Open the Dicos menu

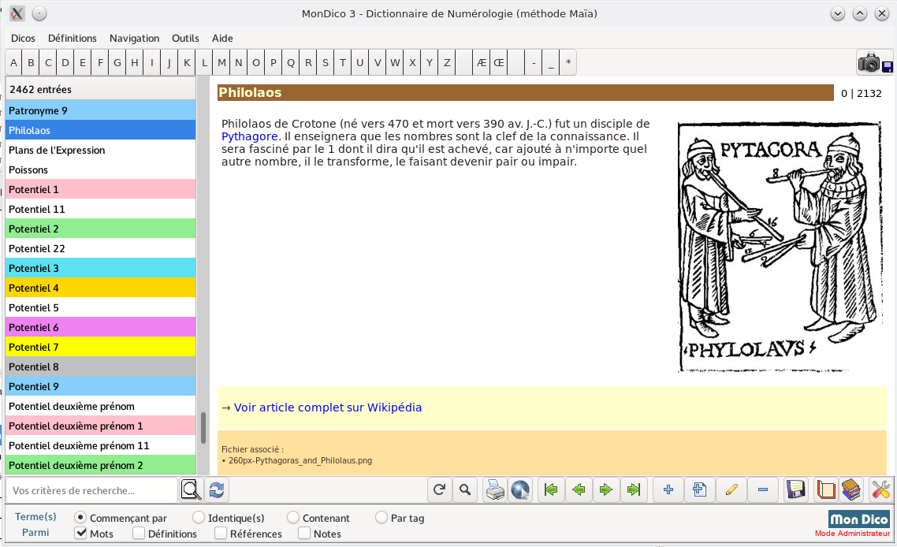(23, 38)
